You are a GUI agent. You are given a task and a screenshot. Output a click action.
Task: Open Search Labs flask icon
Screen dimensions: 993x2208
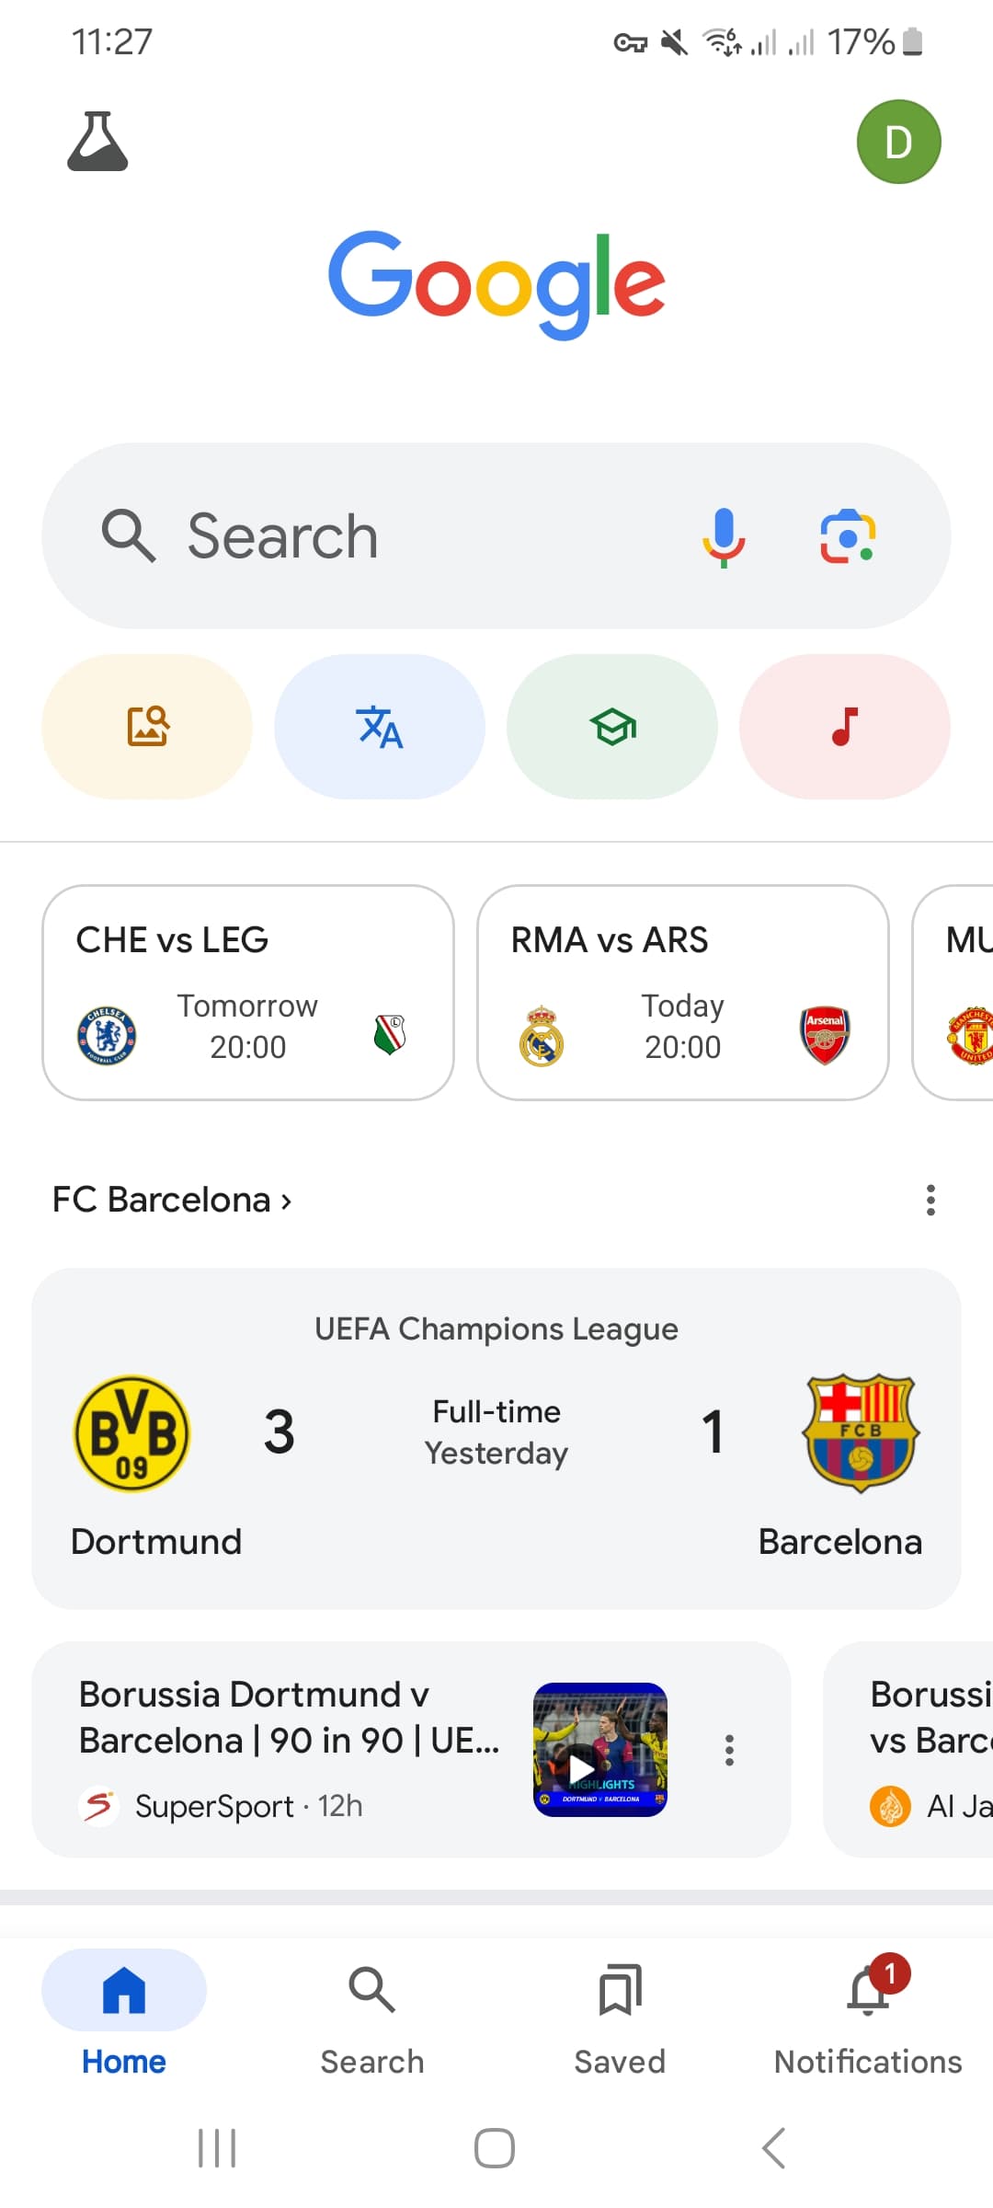97,142
